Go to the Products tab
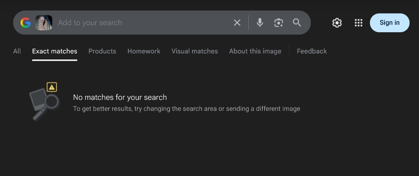The image size is (419, 176). [102, 51]
